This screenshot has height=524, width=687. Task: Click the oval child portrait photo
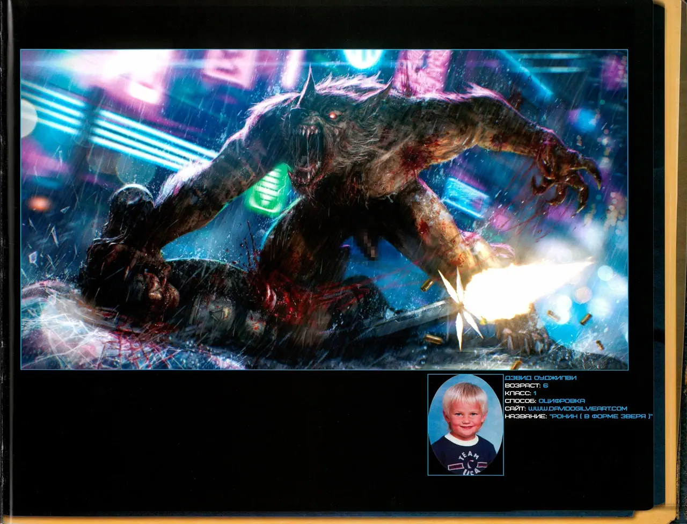click(x=465, y=425)
